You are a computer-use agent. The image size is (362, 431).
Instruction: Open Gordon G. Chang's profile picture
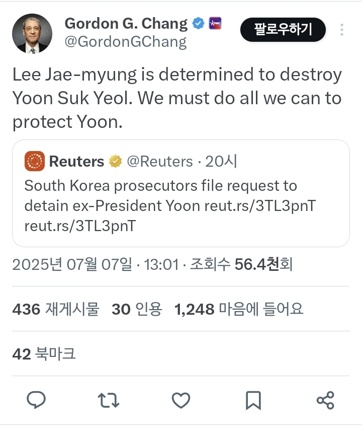pyautogui.click(x=32, y=33)
